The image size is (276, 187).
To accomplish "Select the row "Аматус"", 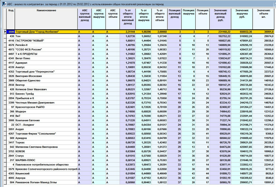I will (140, 67).
